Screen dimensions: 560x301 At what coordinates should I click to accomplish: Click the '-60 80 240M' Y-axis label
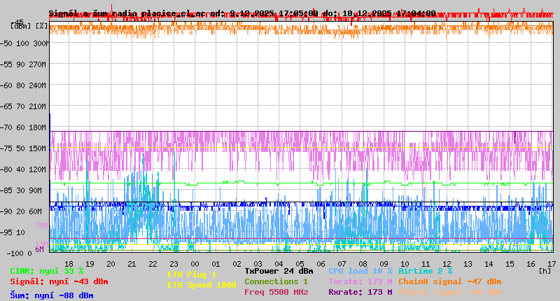coord(23,85)
